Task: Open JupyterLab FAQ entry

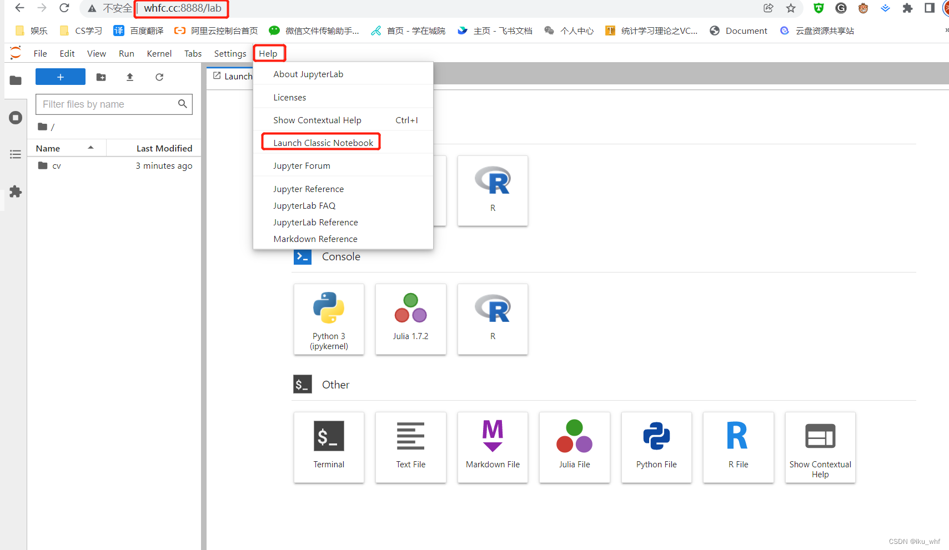Action: (x=343, y=205)
